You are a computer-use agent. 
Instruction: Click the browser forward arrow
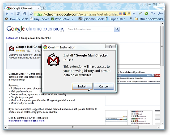pos(12,14)
